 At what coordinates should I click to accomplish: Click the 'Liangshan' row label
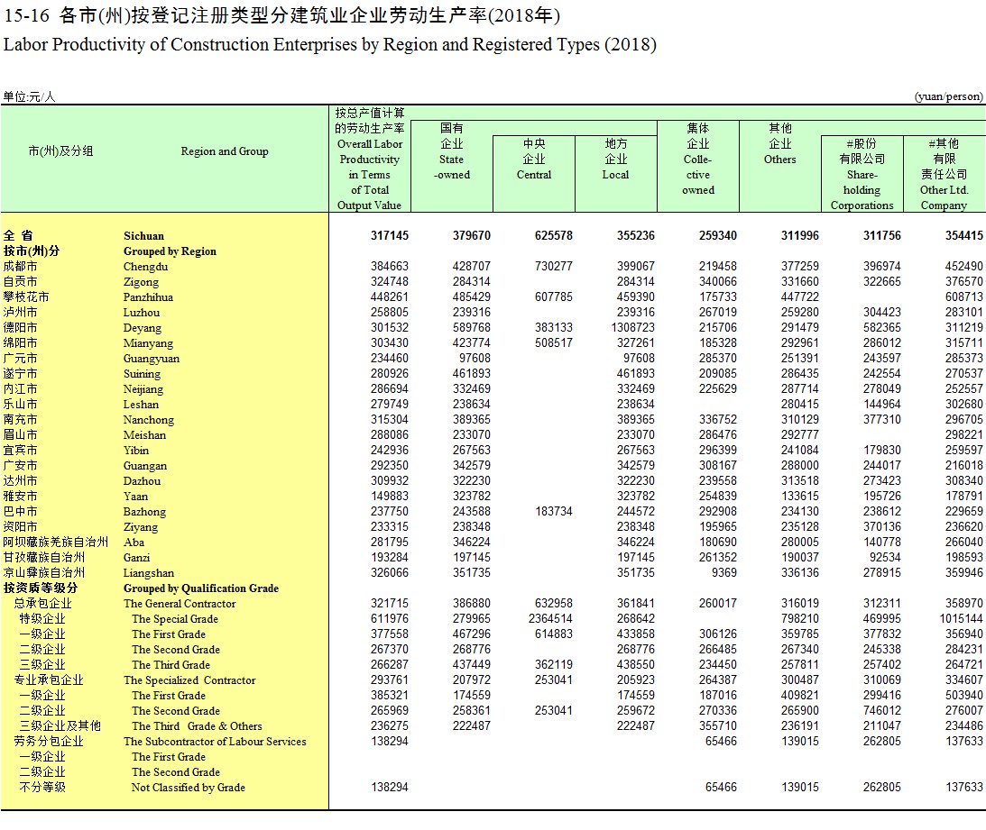[x=149, y=573]
